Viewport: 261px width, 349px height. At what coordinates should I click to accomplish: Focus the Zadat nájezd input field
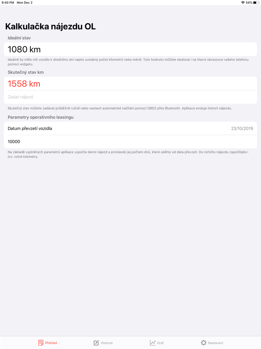tap(130, 97)
